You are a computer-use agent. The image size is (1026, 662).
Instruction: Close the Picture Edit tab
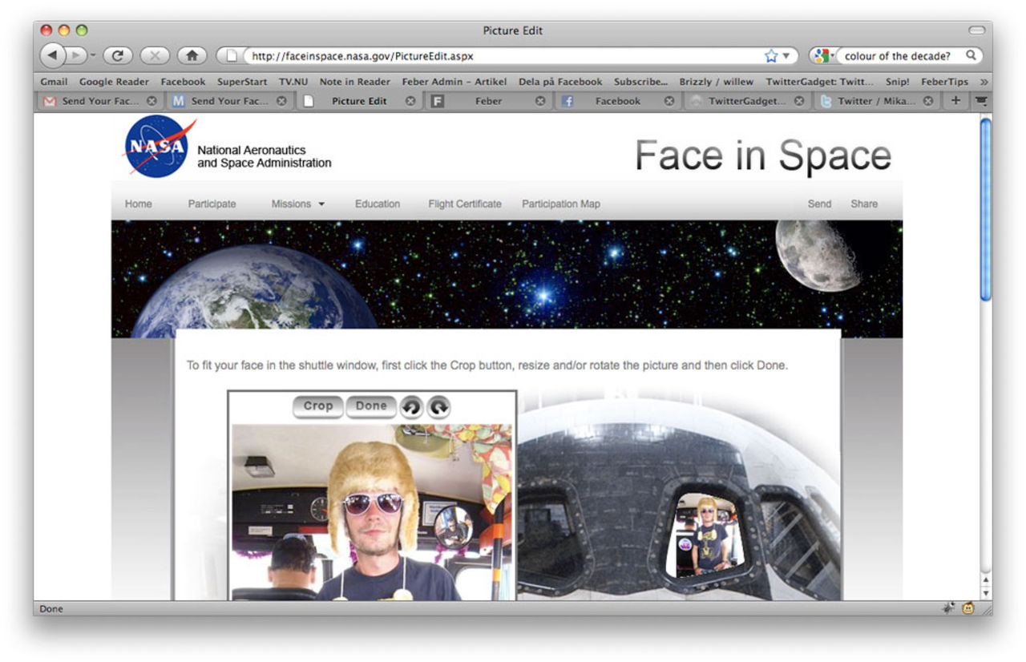tap(410, 102)
